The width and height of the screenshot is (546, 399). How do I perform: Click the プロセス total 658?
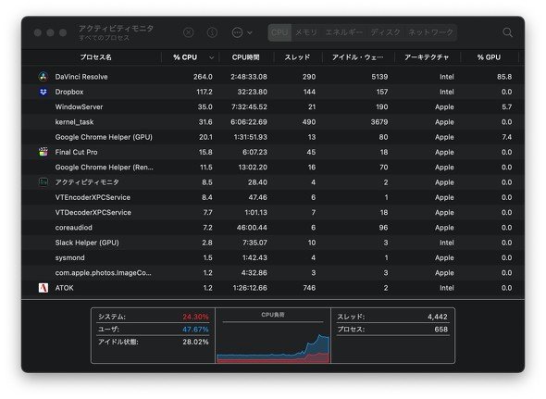[x=441, y=330]
